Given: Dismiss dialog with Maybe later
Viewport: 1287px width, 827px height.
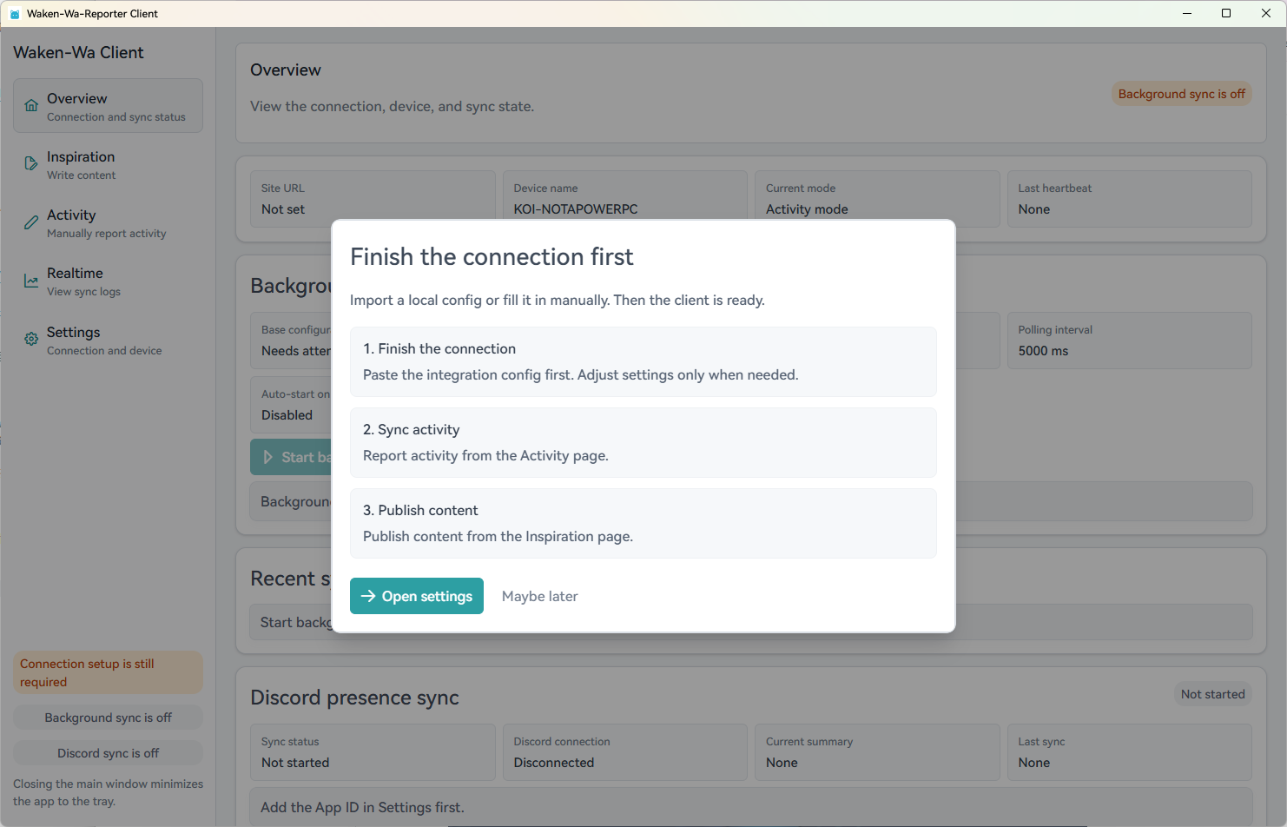Looking at the screenshot, I should [540, 596].
